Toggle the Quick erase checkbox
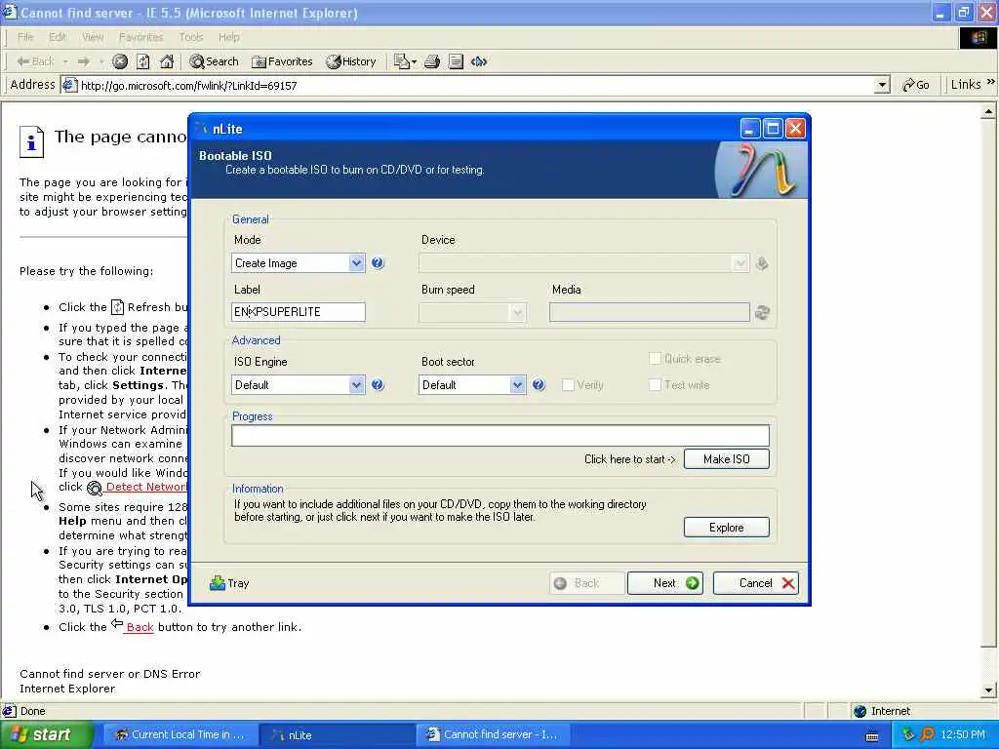 [655, 359]
